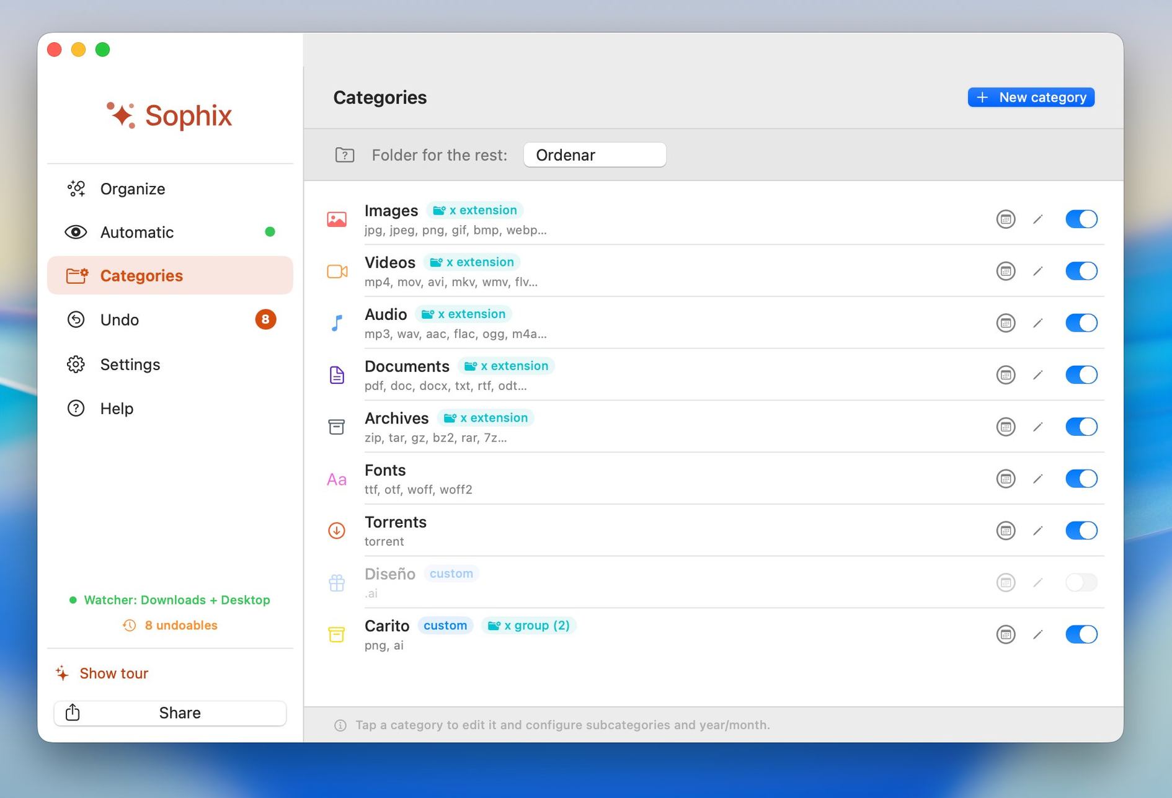Click the 8 undoables link
Screen dimensions: 1172x798
(170, 625)
